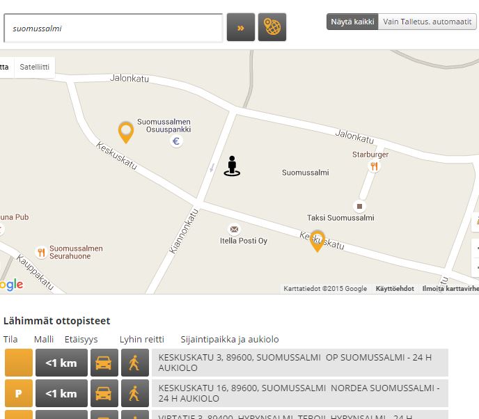Click the orange P model tile
This screenshot has width=479, height=419.
(19, 393)
